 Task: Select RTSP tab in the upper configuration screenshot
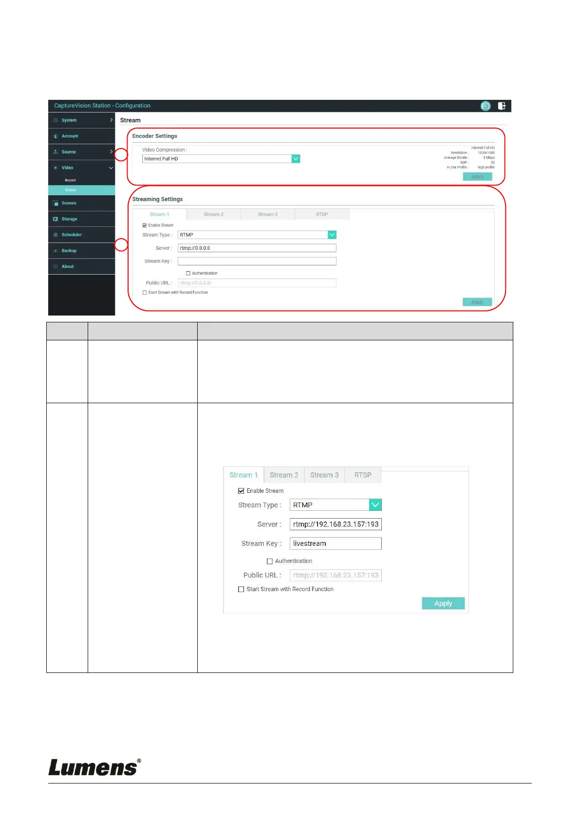(321, 215)
